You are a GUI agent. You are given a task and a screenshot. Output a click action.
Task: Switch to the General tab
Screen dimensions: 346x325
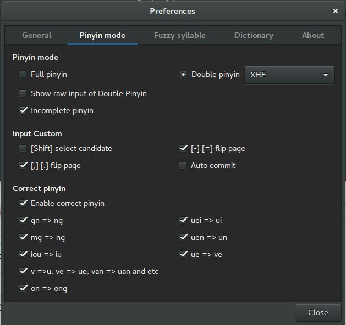point(37,35)
